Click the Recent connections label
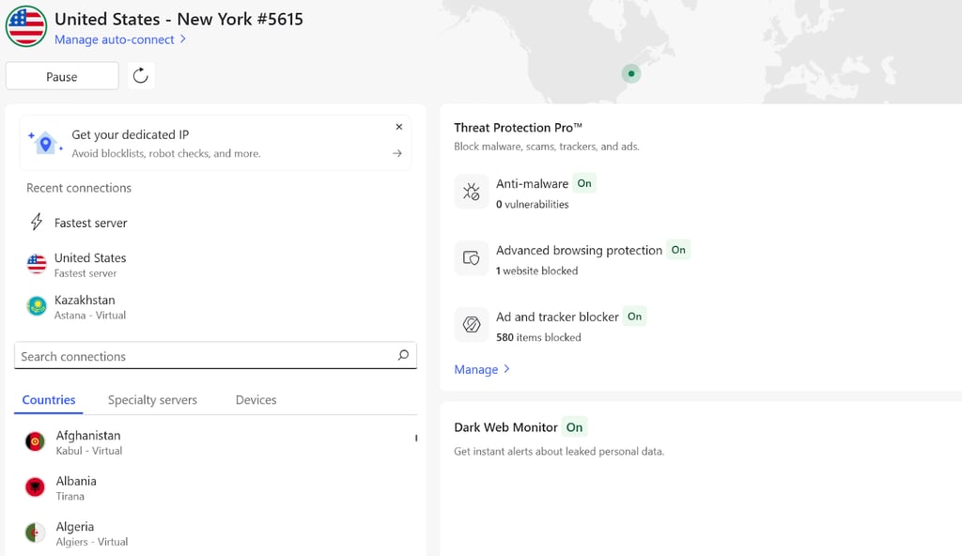Image resolution: width=962 pixels, height=556 pixels. pyautogui.click(x=79, y=188)
